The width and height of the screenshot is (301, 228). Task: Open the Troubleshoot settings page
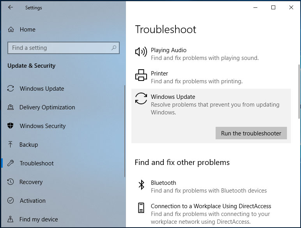point(37,163)
